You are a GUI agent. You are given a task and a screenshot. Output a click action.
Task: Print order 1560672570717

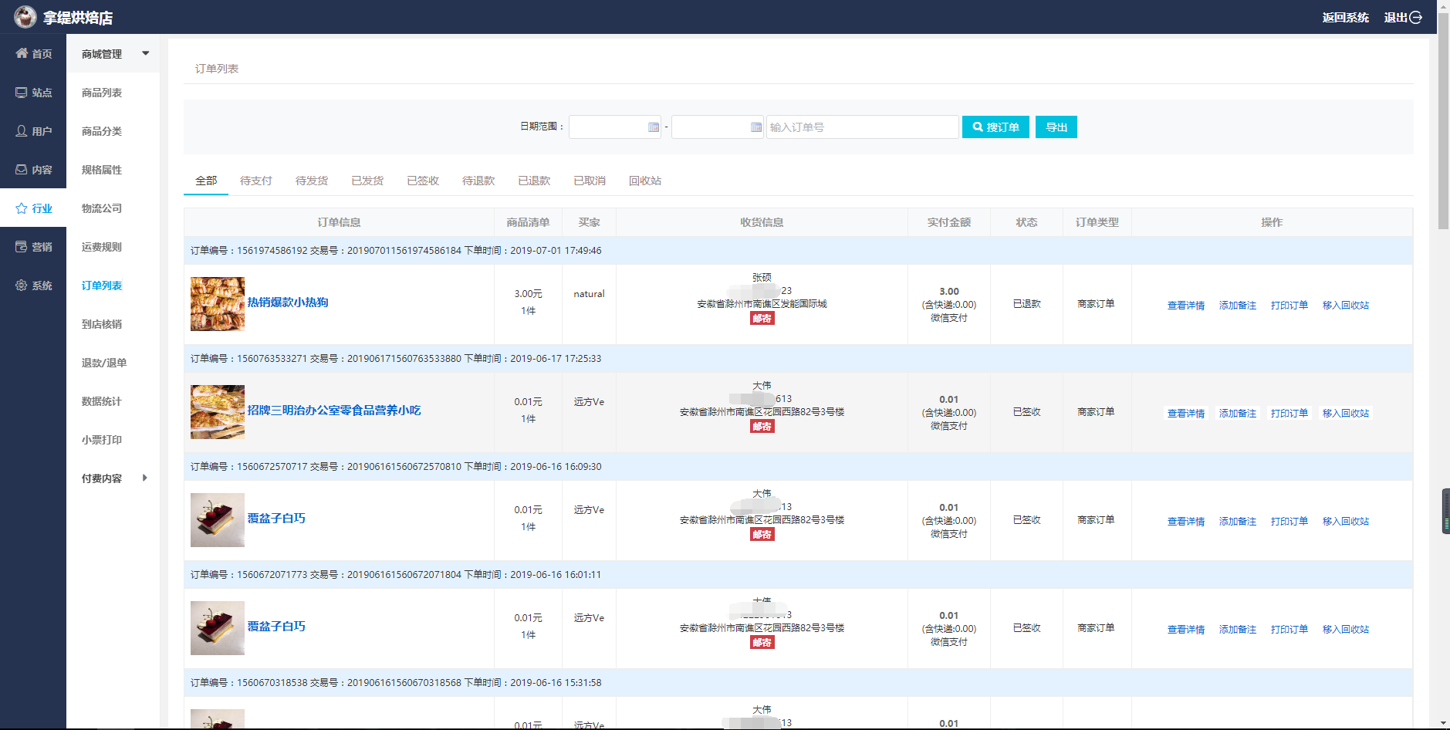click(x=1289, y=522)
